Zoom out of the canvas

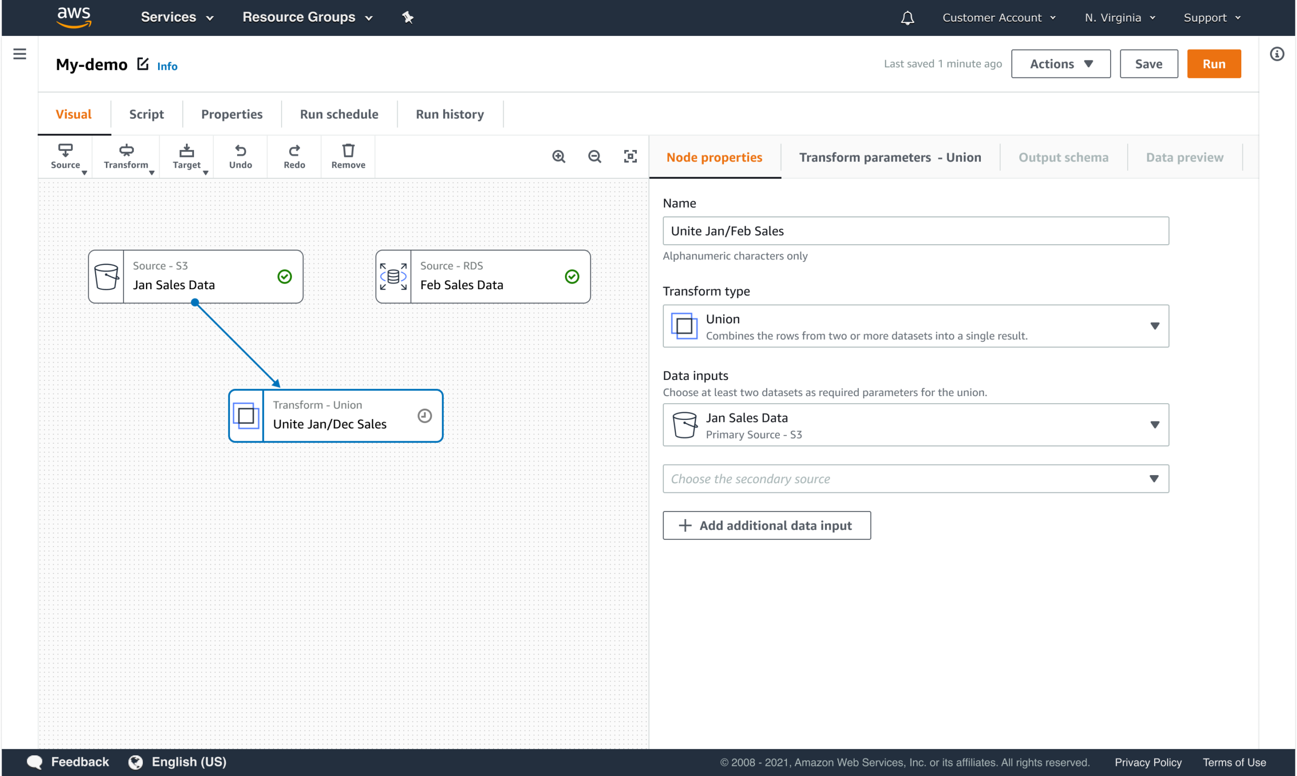click(595, 157)
